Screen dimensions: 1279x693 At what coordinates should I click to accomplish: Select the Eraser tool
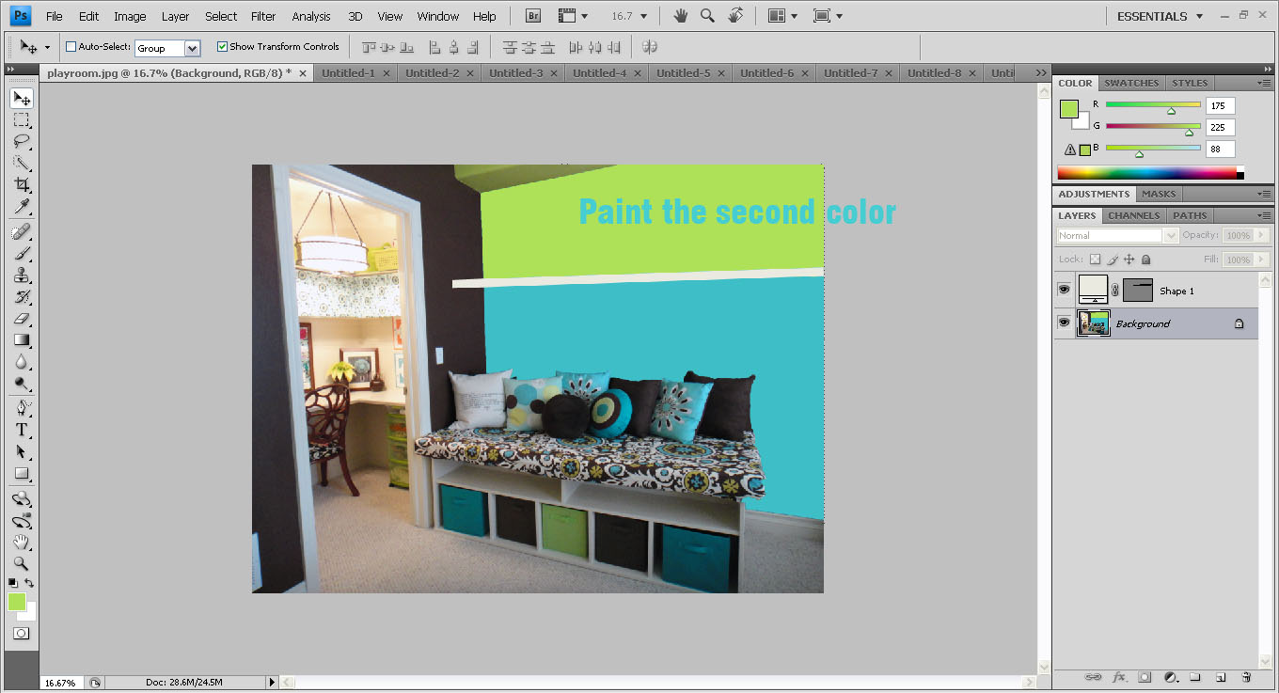(21, 318)
